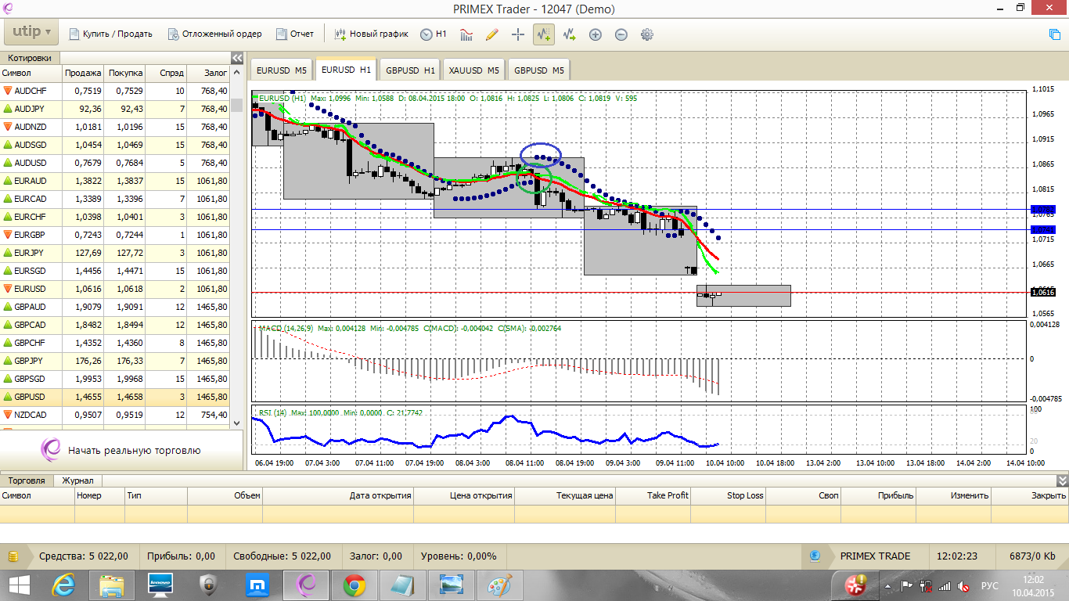Click the 1,0616 current price label

[x=1044, y=292]
